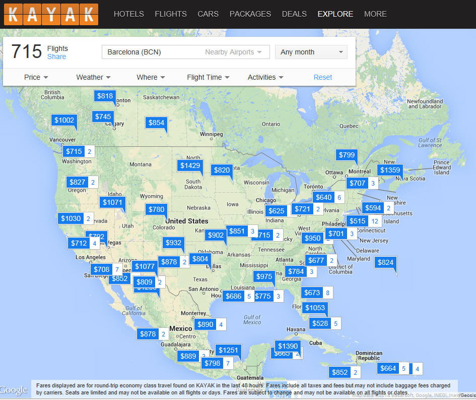Open the $664 fare near Dominican Republic
The image size is (476, 400).
[x=393, y=368]
